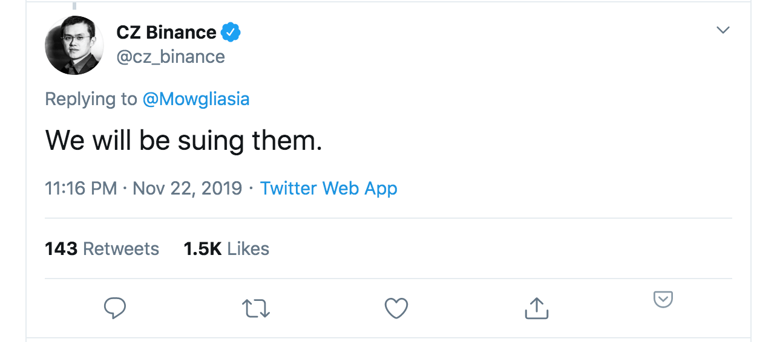The width and height of the screenshot is (777, 342).
Task: Retweet this tweet using the arrows icon
Action: [x=255, y=308]
